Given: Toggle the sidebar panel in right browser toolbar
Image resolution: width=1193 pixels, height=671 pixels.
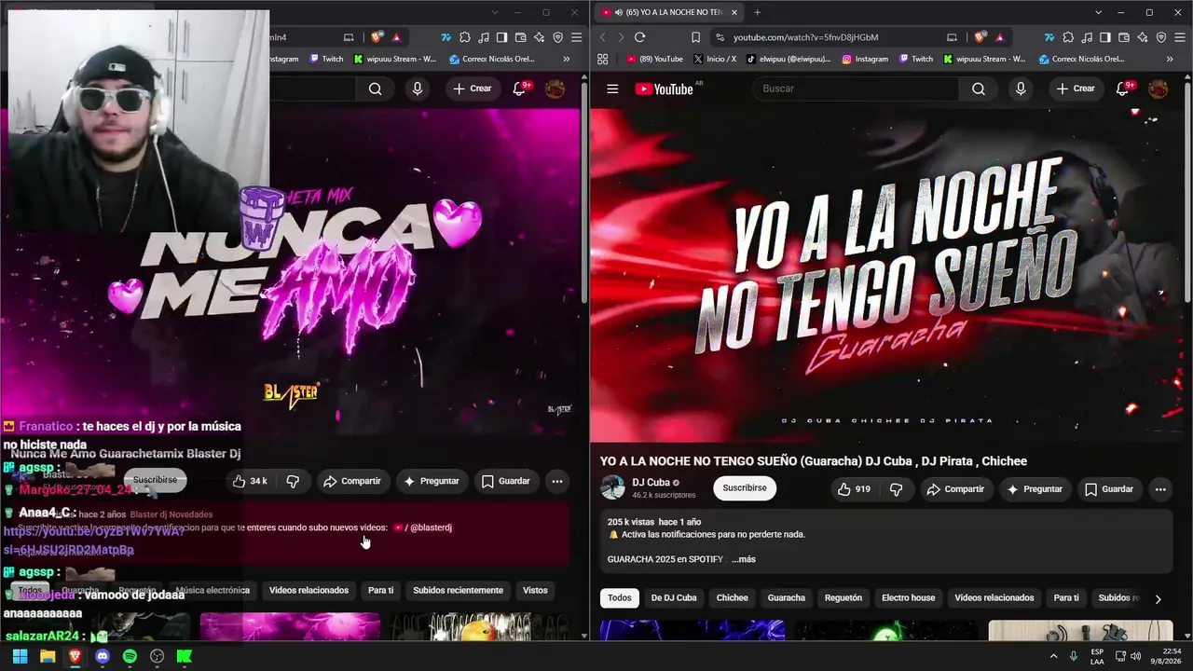Looking at the screenshot, I should click(1104, 37).
